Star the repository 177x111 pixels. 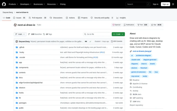point(157,25)
